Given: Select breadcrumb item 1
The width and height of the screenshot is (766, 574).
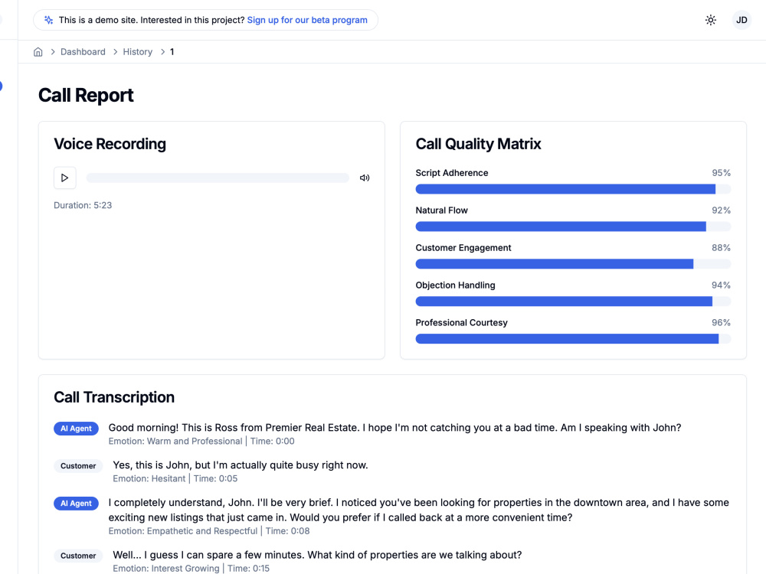Looking at the screenshot, I should click(172, 52).
